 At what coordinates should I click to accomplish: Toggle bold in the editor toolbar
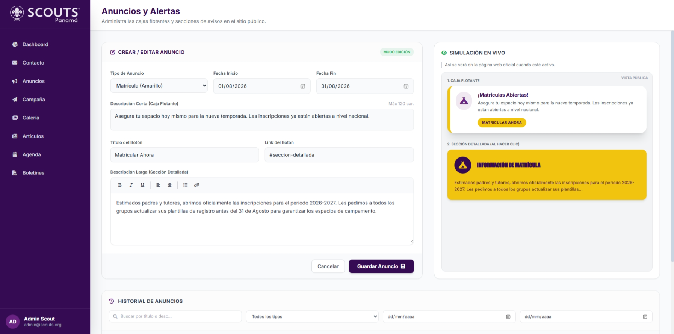click(x=120, y=185)
